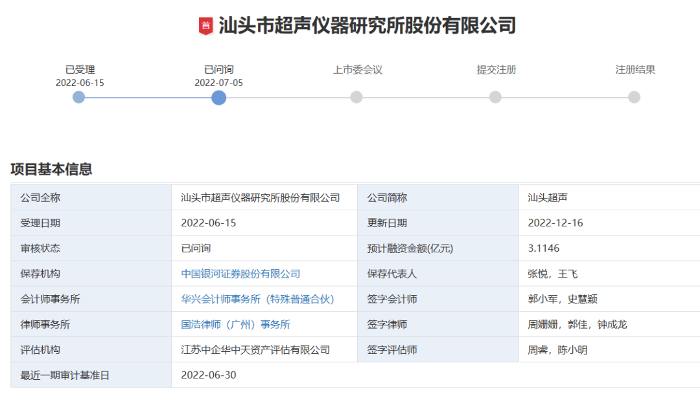700x394 pixels.
Task: Click the 最近一期审计基准日 label cell
Action: 91,375
